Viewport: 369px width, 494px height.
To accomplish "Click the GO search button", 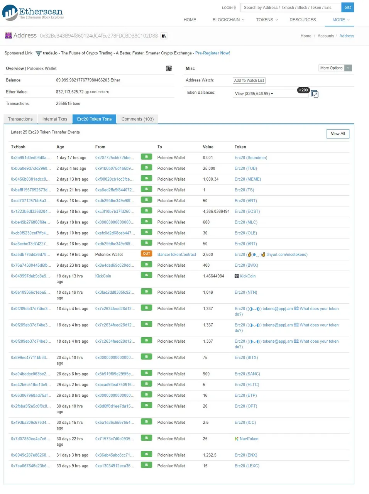I will click(x=348, y=7).
